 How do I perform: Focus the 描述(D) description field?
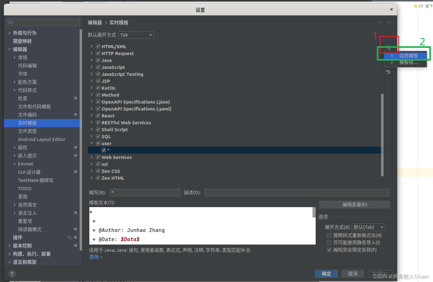pos(297,193)
